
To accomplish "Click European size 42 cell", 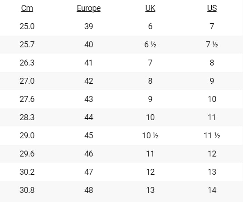I will (89, 81).
